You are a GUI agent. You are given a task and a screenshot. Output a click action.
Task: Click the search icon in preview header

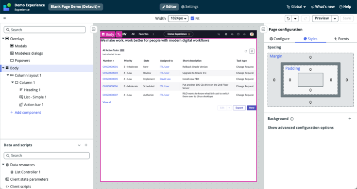[x=219, y=34]
